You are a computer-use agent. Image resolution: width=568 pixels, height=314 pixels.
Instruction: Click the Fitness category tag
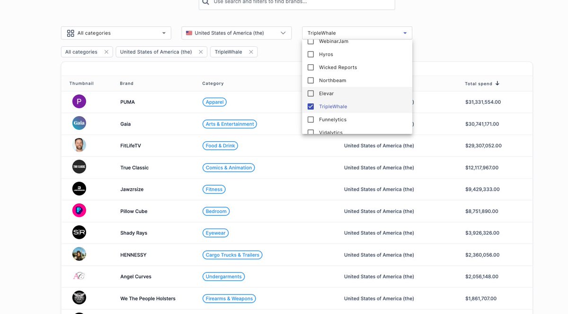coord(214,189)
